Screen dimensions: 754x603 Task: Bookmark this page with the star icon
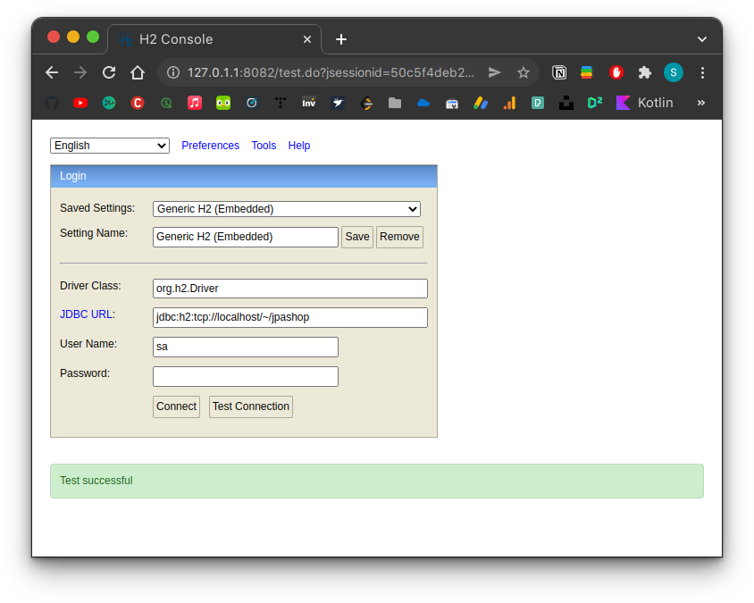(524, 72)
